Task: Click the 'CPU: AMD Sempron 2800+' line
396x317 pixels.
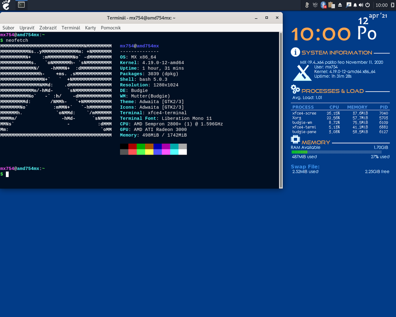Action: [x=171, y=124]
